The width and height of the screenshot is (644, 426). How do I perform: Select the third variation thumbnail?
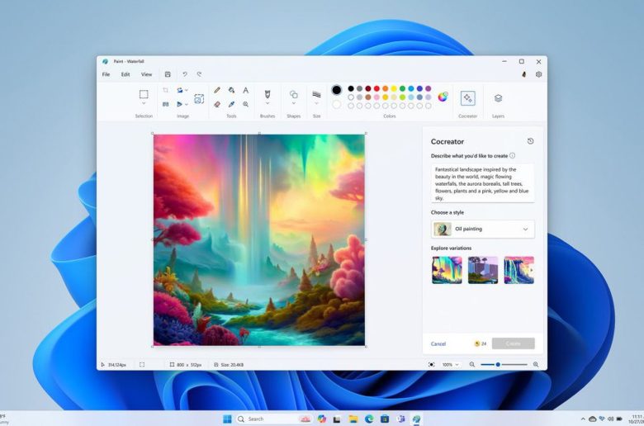coord(519,270)
